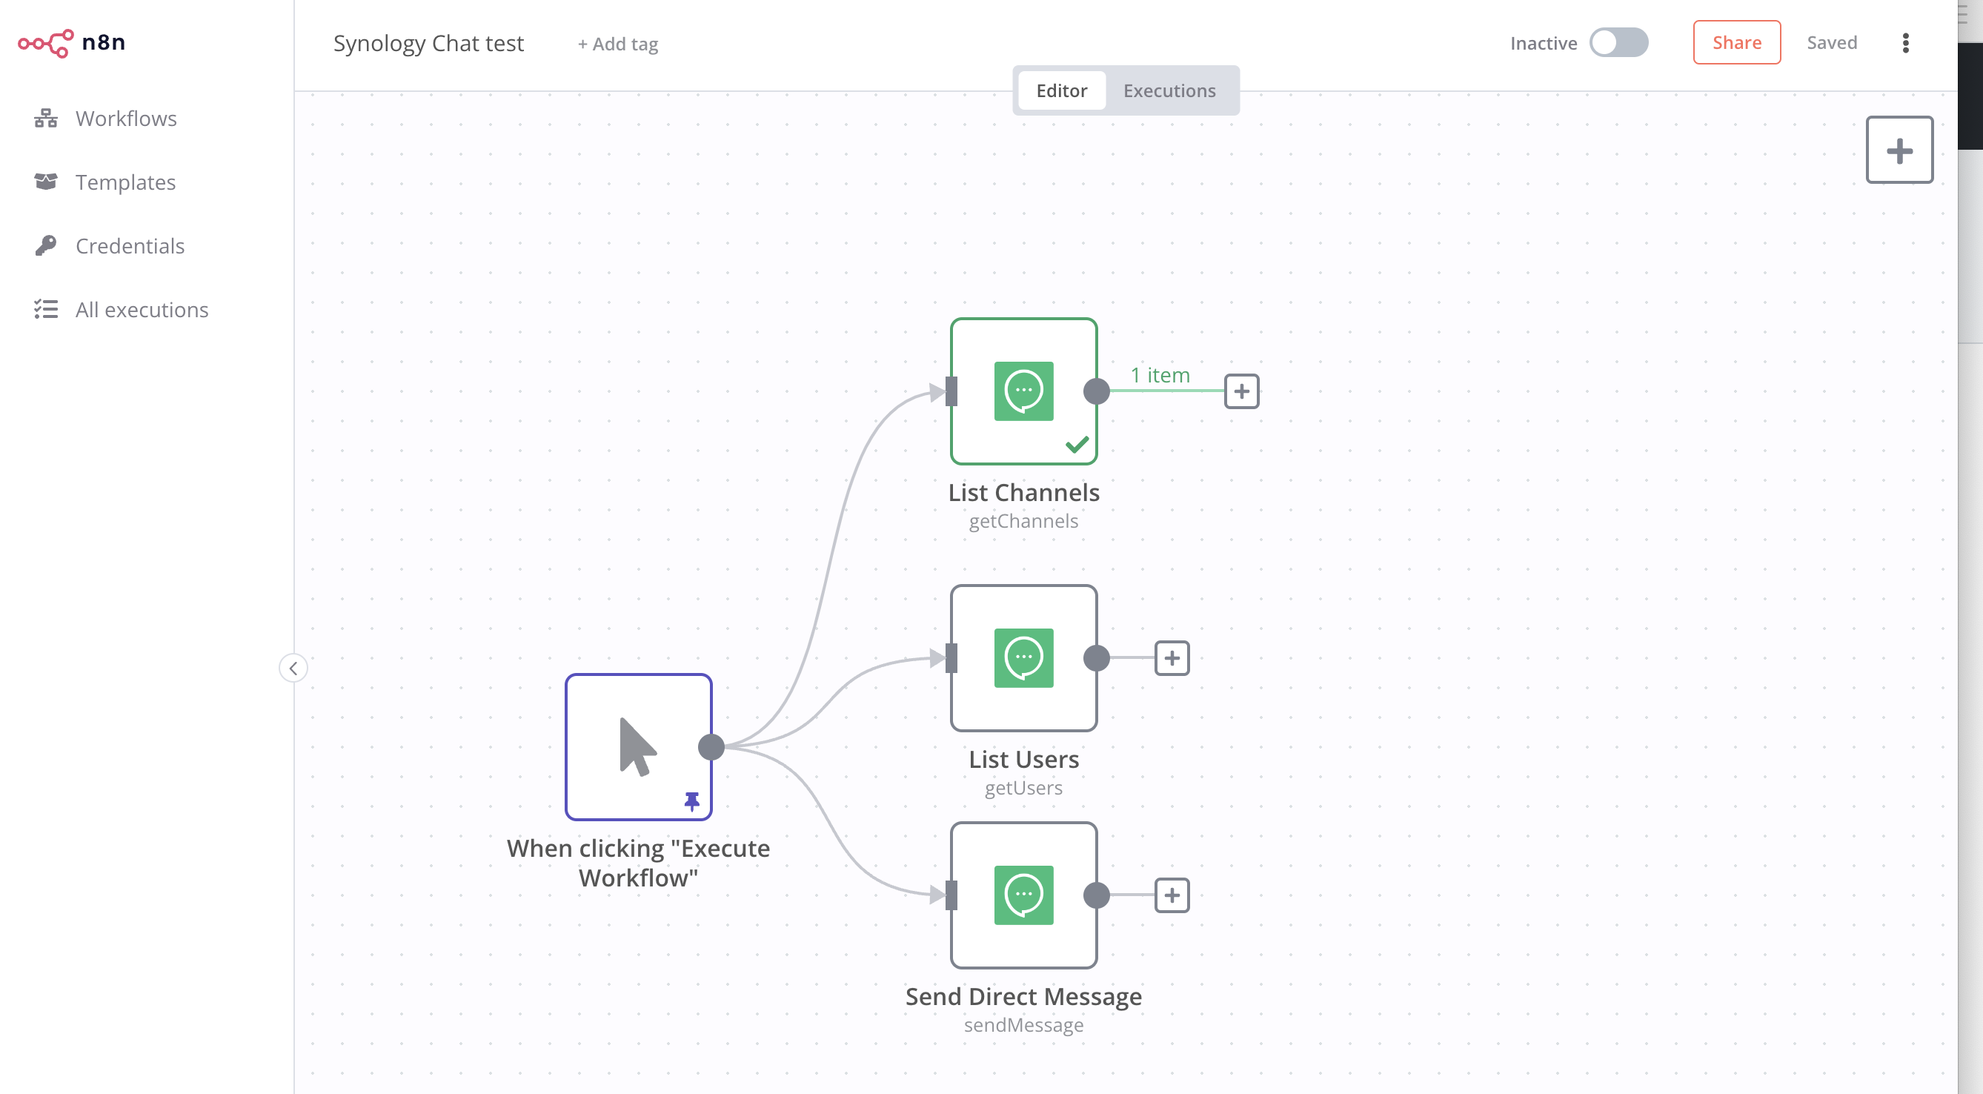Open the add node panel plus button
The width and height of the screenshot is (1983, 1094).
coord(1899,150)
